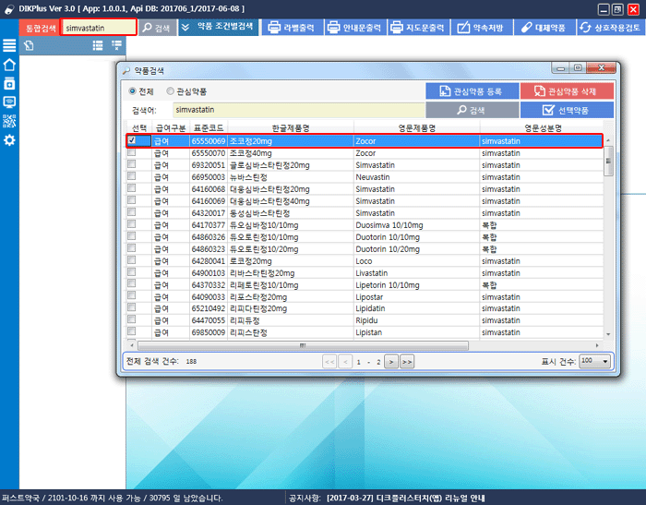Expand 약품 조건별검색 panel
The image size is (646, 505).
coord(219,27)
